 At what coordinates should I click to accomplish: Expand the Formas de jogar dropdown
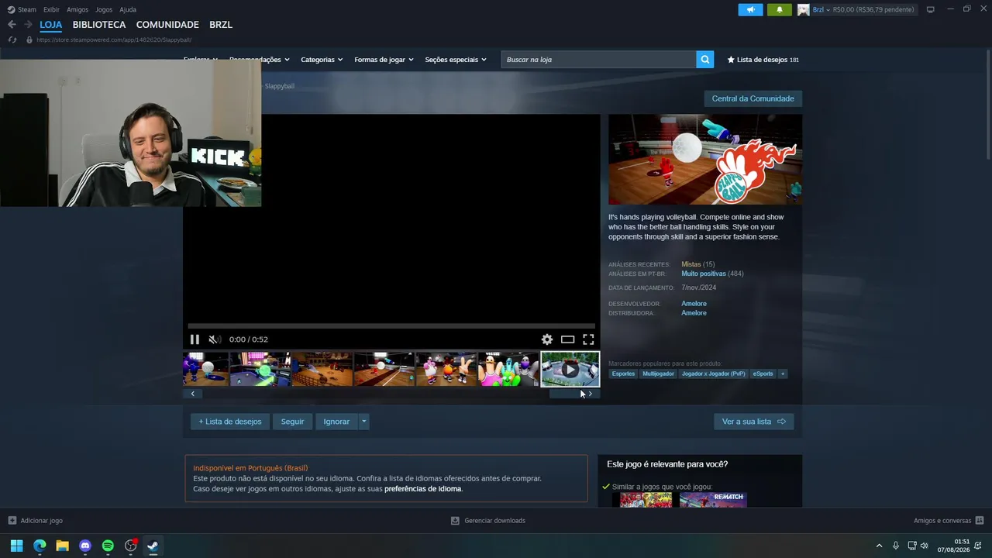point(384,60)
